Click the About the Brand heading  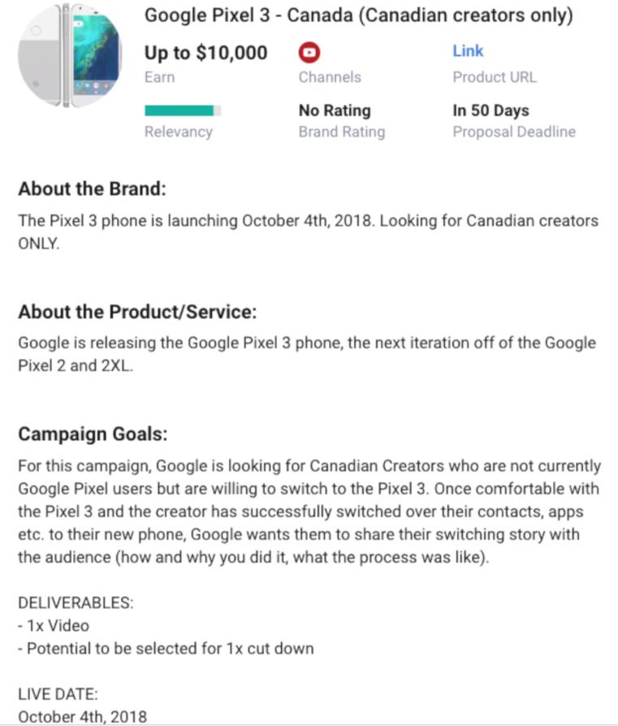(x=92, y=189)
